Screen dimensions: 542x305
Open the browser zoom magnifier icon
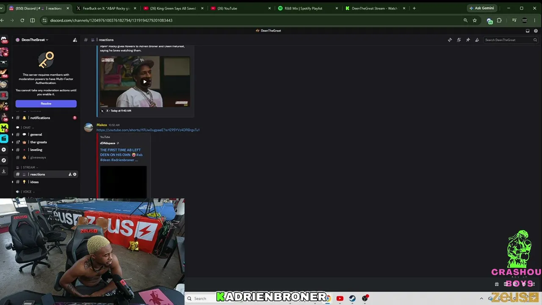(465, 20)
